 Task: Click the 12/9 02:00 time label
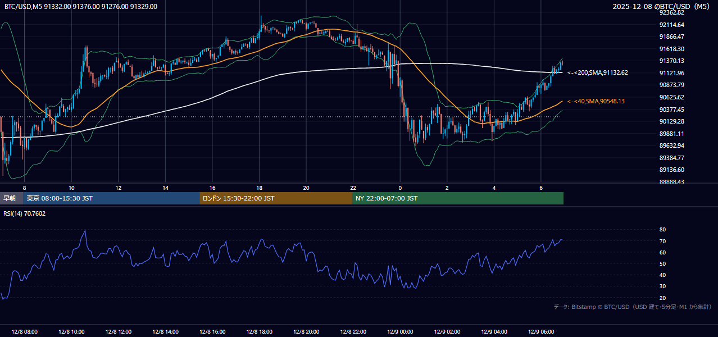(x=447, y=332)
